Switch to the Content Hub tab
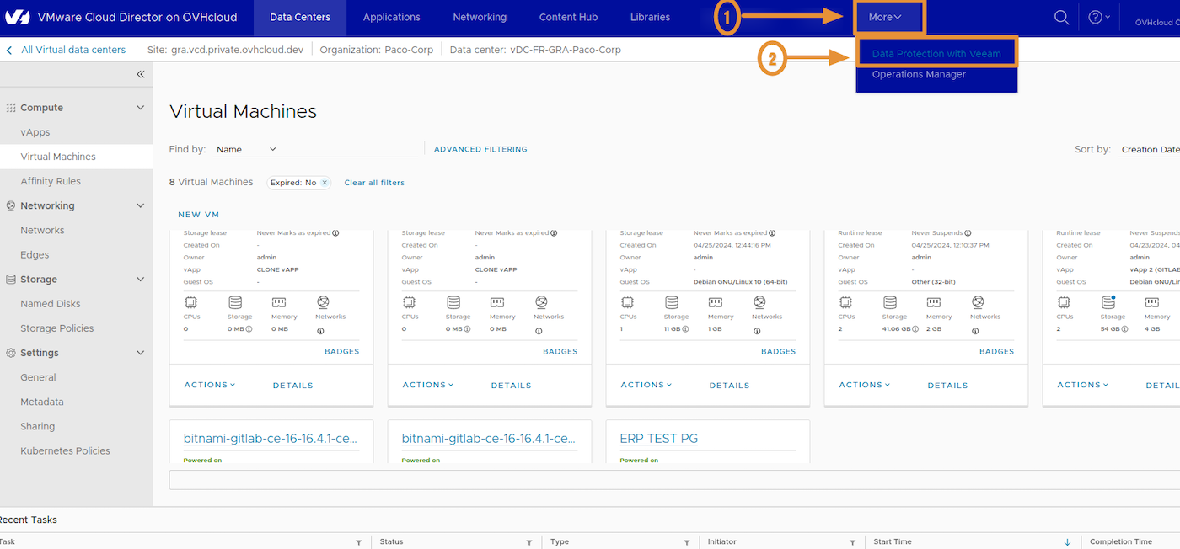Image resolution: width=1180 pixels, height=549 pixels. coord(567,16)
